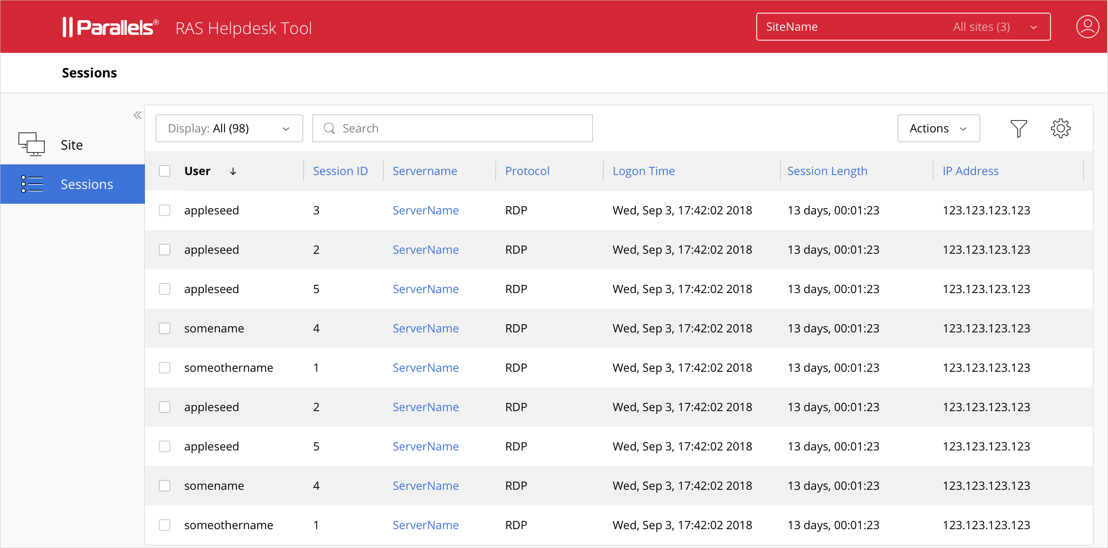
Task: Click the User column sort arrow
Action: [233, 171]
